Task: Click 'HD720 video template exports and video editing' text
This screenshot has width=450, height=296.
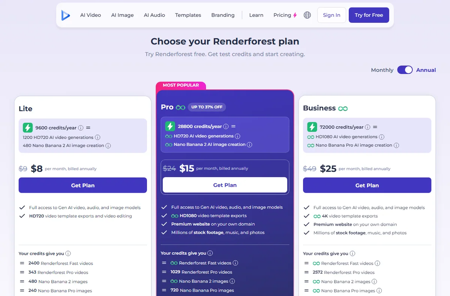Action: tap(81, 216)
